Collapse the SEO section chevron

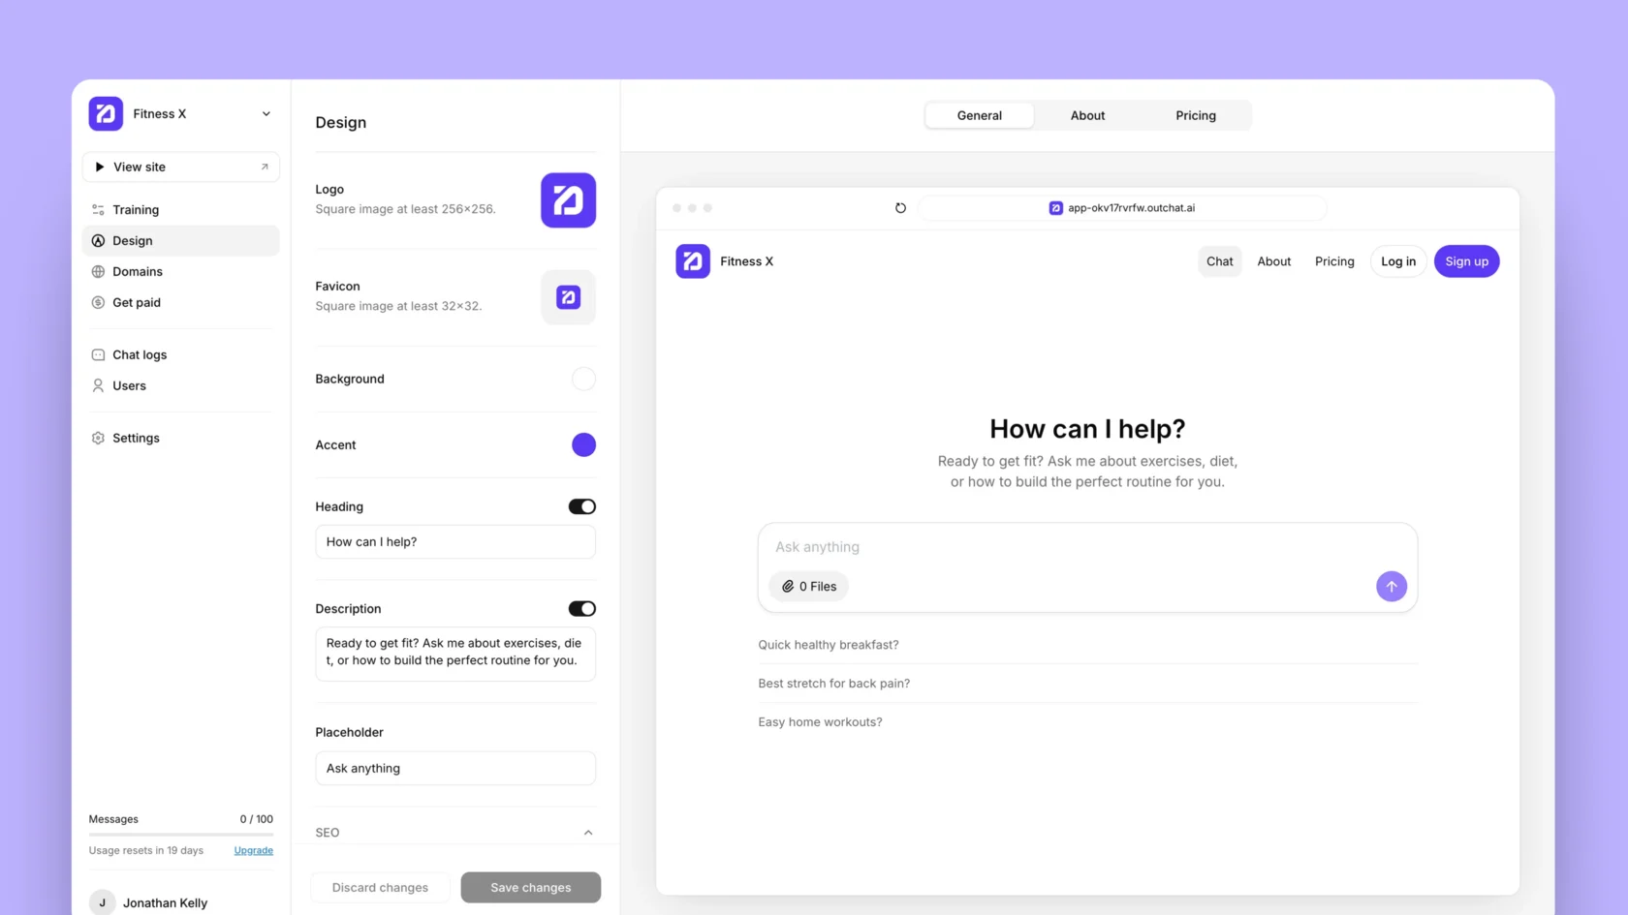click(x=588, y=833)
